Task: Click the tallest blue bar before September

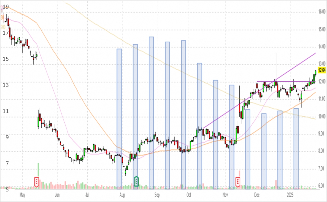Action: pos(151,113)
